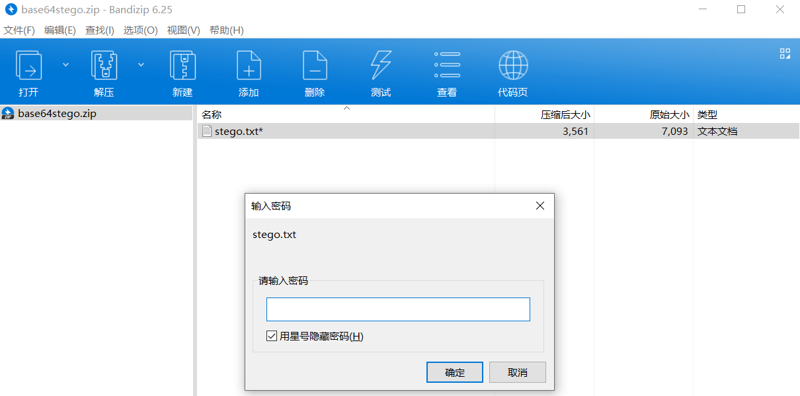Click the View (查看) list icon
The width and height of the screenshot is (800, 396).
(x=447, y=65)
